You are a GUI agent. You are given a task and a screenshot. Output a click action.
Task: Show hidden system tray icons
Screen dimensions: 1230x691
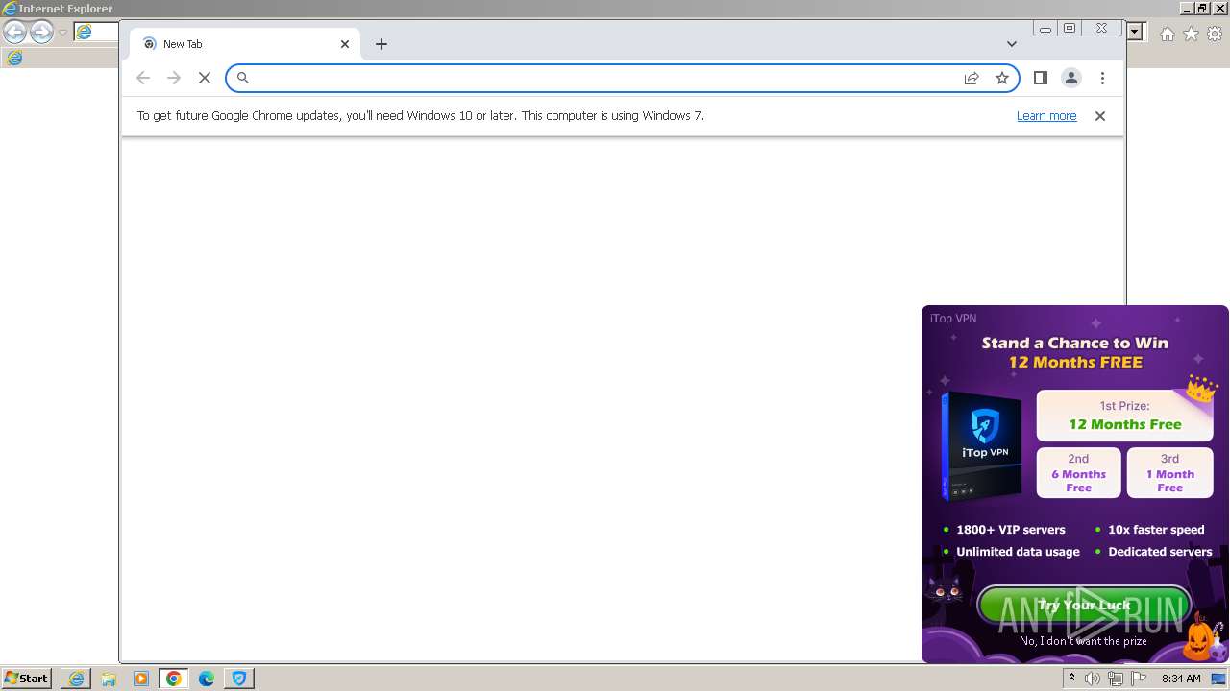coord(1071,679)
